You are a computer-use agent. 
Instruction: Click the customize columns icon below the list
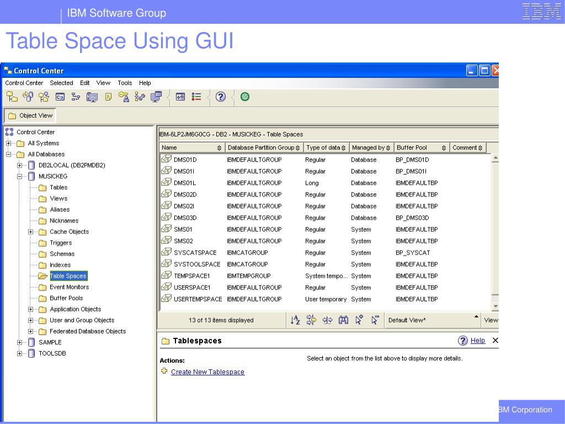[x=327, y=320]
